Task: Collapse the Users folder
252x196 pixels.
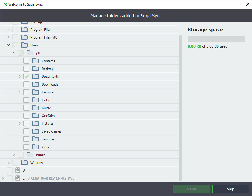Action: click(8, 45)
